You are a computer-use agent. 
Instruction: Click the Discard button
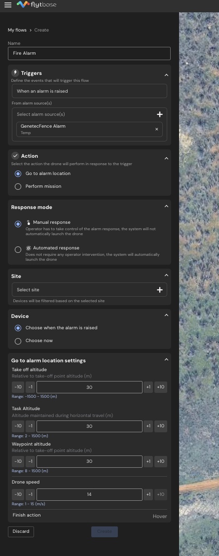point(21,531)
